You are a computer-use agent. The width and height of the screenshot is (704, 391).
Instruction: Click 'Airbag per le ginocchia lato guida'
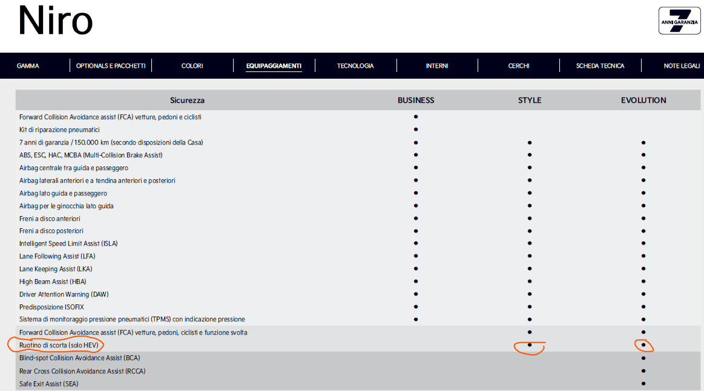pyautogui.click(x=67, y=206)
